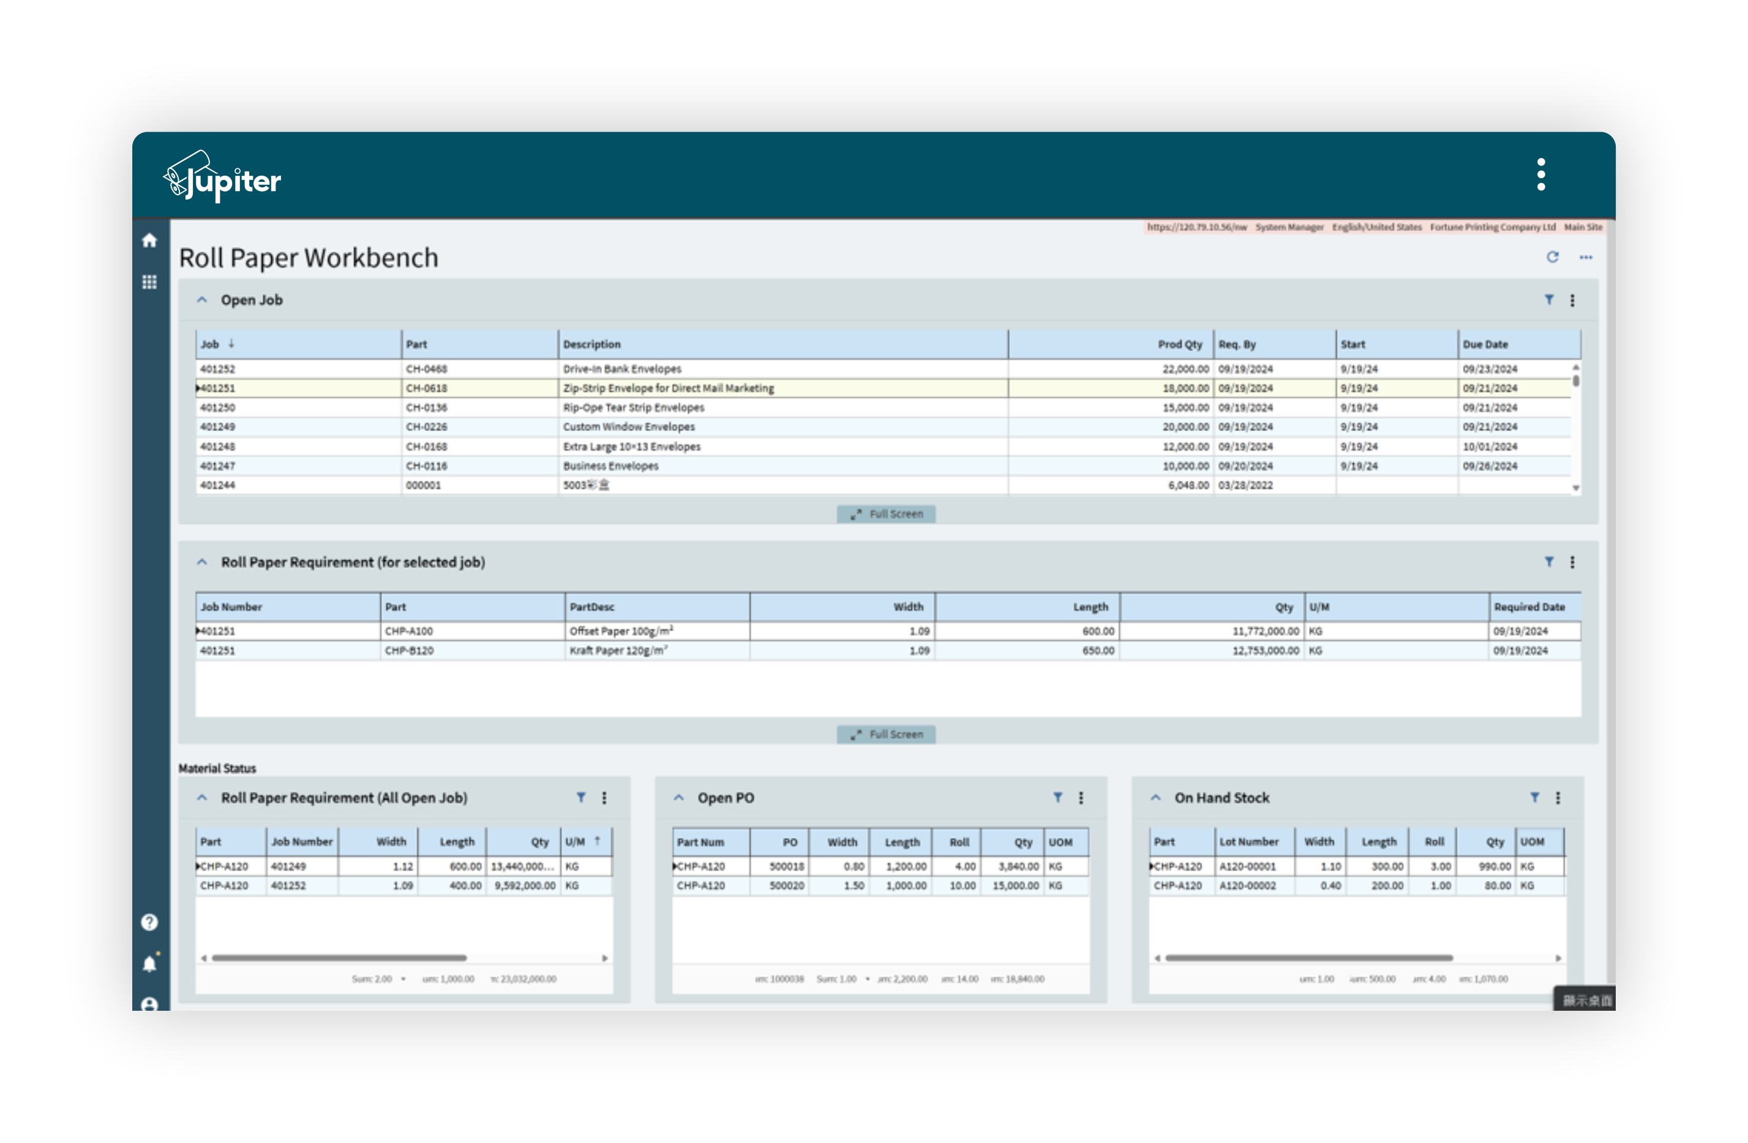The image size is (1748, 1143).
Task: Open the overflow menu on On Hand Stock panel
Action: coord(1559,797)
